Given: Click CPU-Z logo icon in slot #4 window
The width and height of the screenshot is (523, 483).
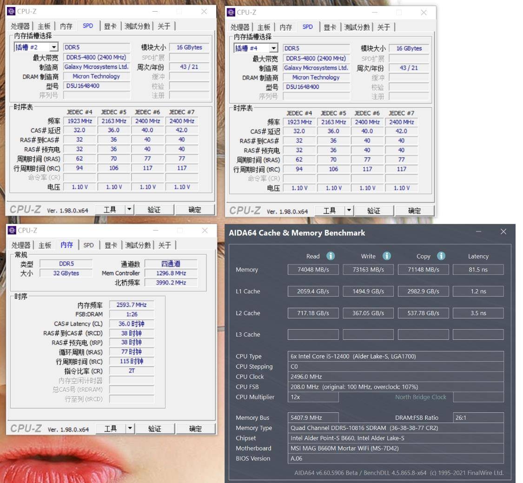Looking at the screenshot, I should tap(231, 12).
